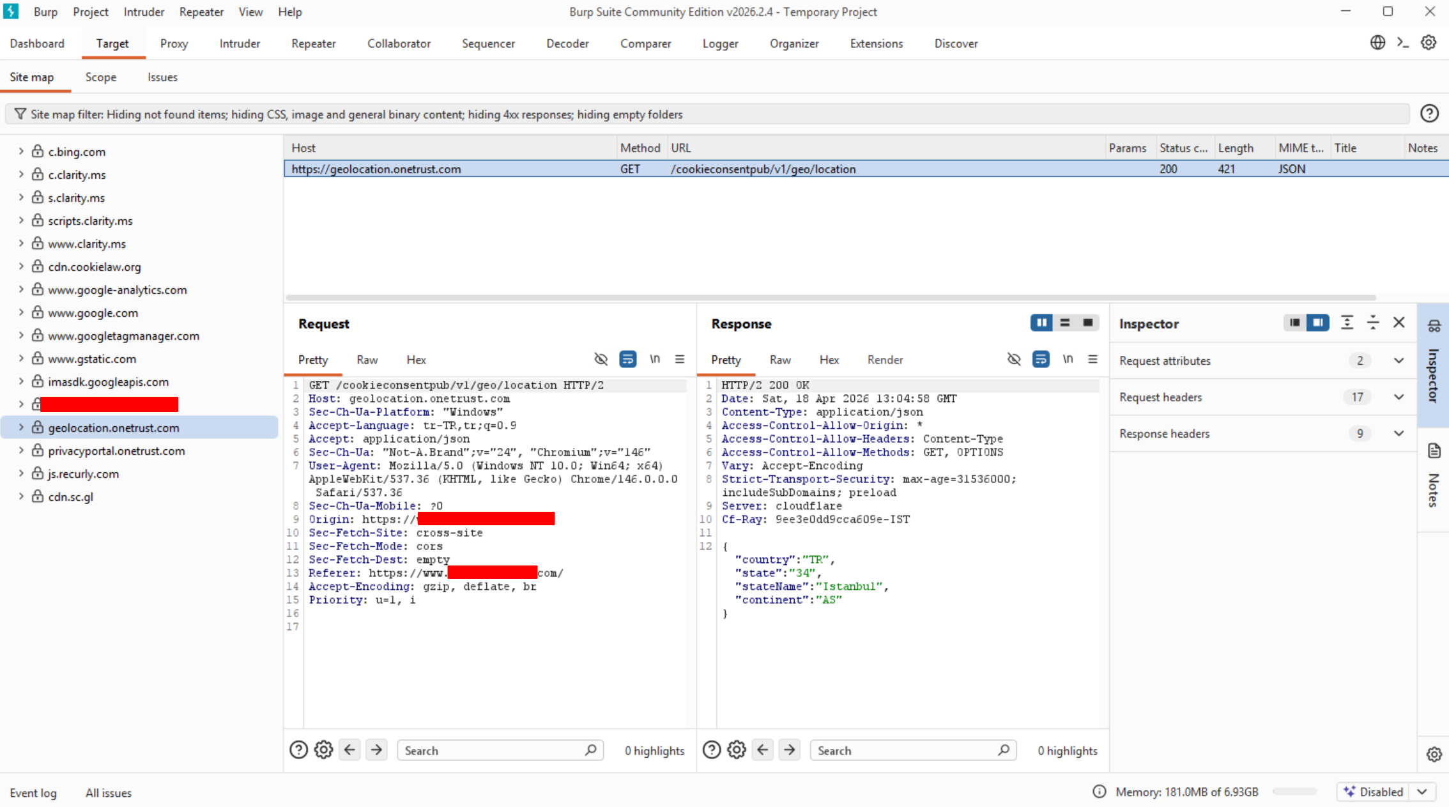Toggle show newline characters in Request

tap(655, 359)
